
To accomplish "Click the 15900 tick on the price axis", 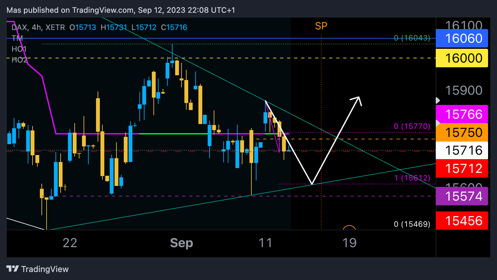I will click(464, 91).
